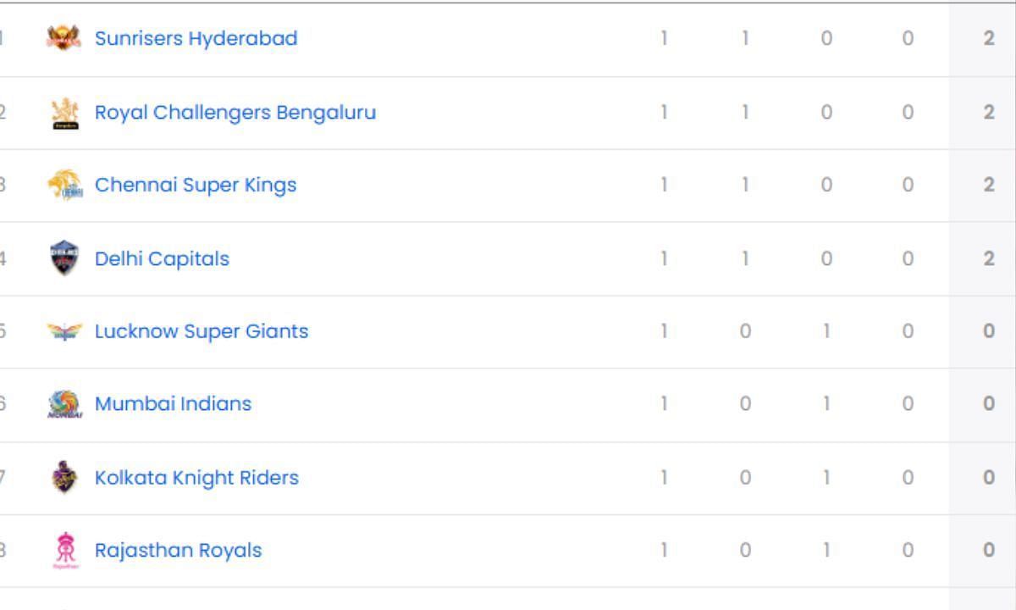Click the points value for Sunrisers Hyderabad
The height and width of the screenshot is (610, 1016).
pyautogui.click(x=989, y=39)
